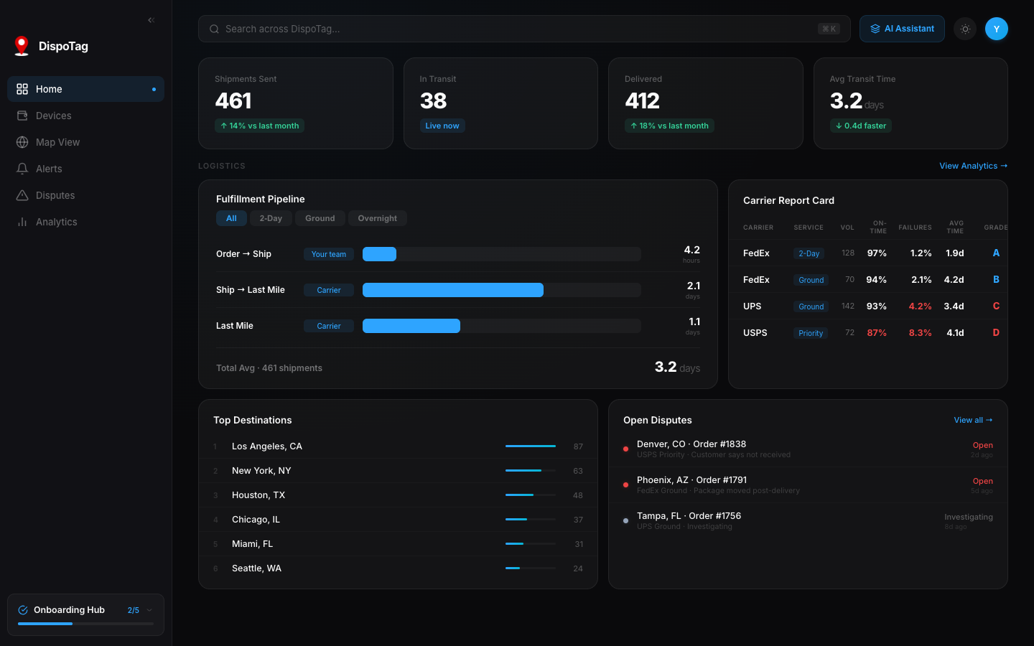Open Alerts from the sidebar

pyautogui.click(x=49, y=168)
